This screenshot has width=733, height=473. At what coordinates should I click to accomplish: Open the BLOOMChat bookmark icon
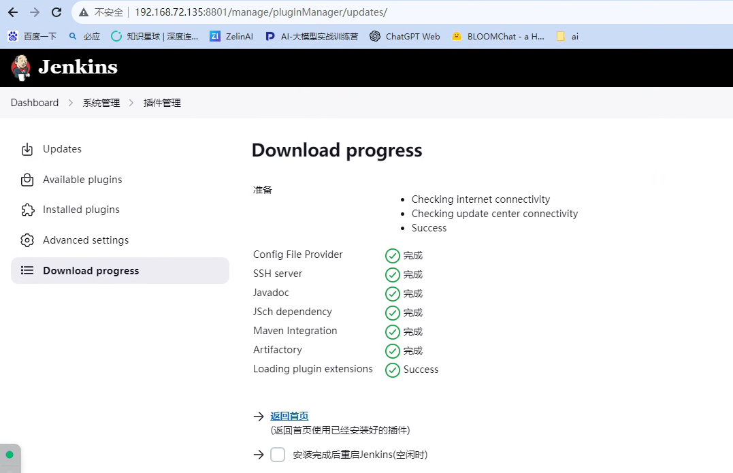point(455,36)
